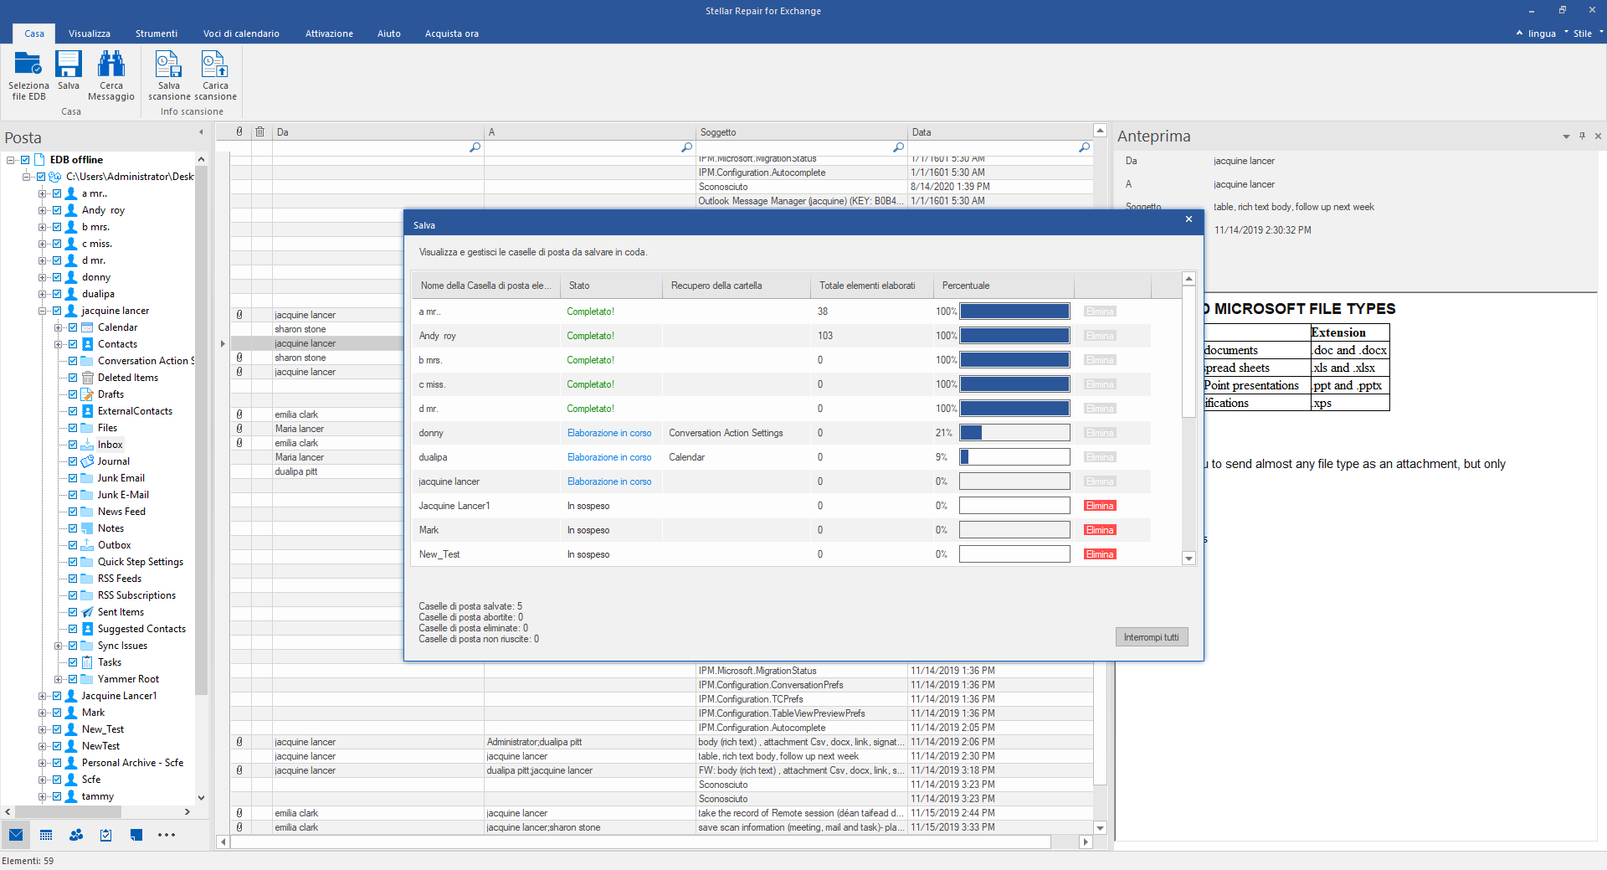Screen dimensions: 1607x870
Task: Click Elimina for Mark row
Action: coord(1100,530)
